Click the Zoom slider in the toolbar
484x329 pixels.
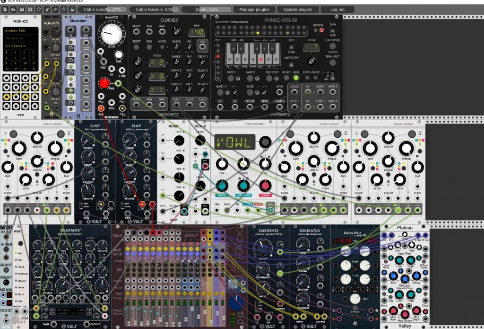point(206,9)
